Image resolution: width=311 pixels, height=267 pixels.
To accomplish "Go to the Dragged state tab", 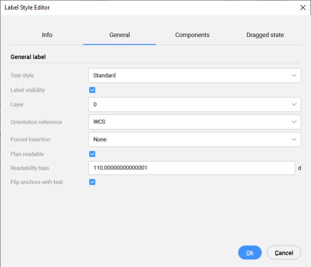I will 265,35.
